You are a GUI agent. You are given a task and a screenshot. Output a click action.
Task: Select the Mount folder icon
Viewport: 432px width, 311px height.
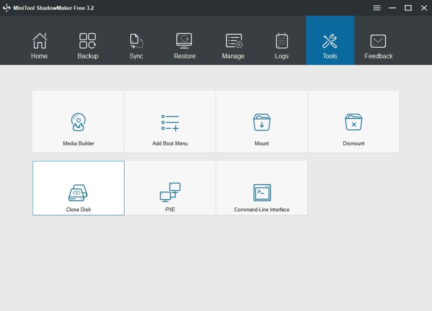click(x=262, y=122)
